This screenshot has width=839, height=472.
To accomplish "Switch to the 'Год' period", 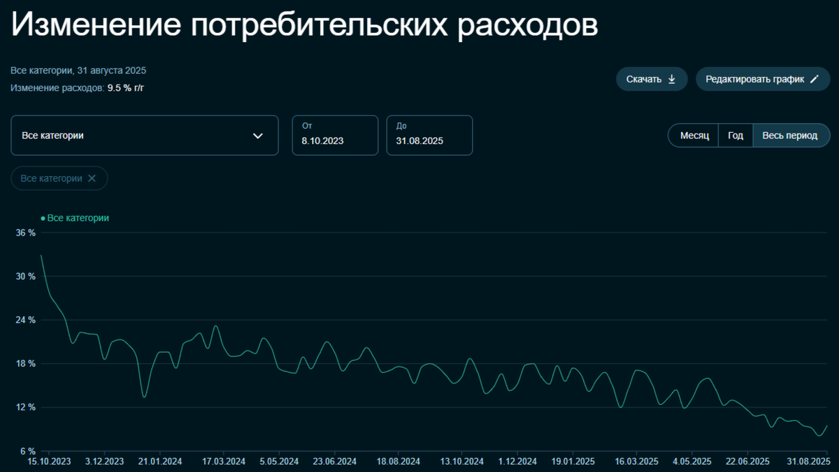I will point(736,136).
